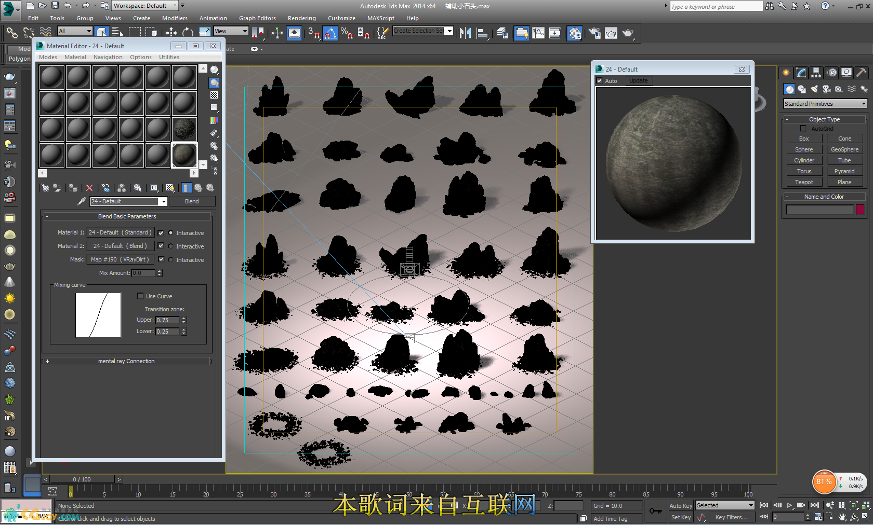
Task: Click the time slider 0 / 100
Action: (x=82, y=479)
